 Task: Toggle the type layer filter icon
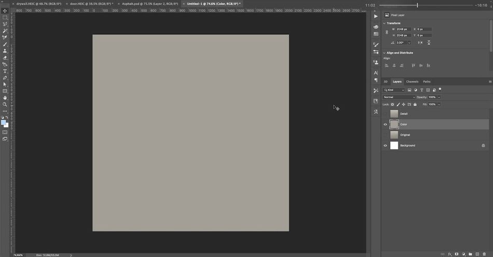click(421, 90)
